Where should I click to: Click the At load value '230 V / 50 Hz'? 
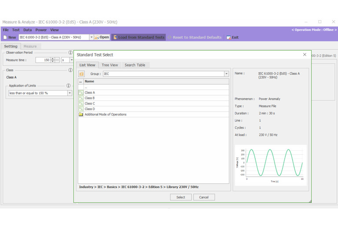268,135
